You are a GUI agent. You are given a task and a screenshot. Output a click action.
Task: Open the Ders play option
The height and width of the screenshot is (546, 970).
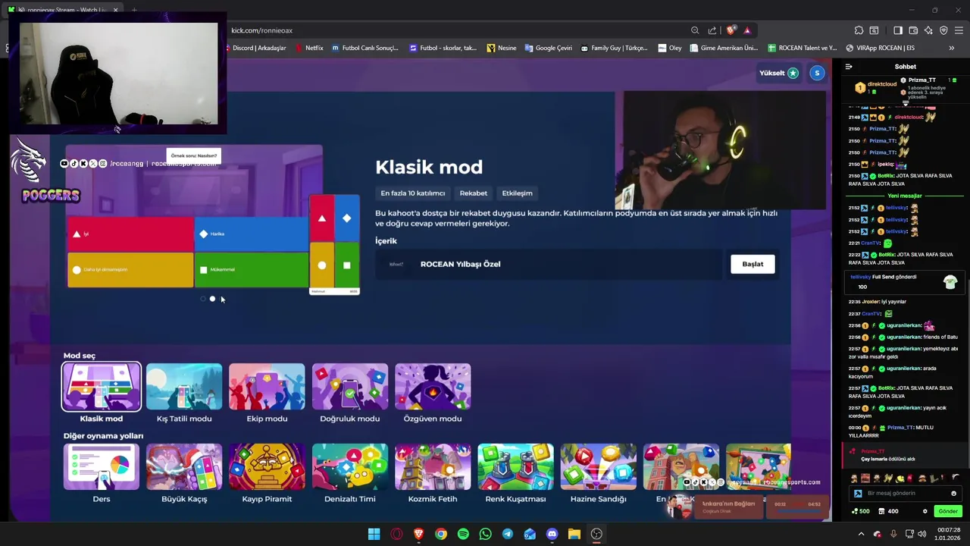pos(102,467)
